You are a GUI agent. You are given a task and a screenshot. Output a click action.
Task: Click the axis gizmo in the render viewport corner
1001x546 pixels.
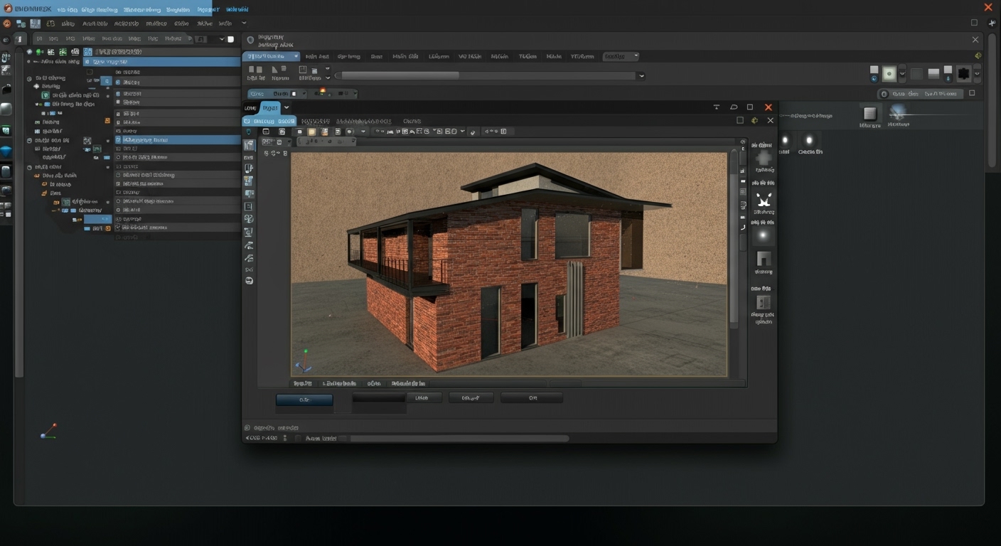pyautogui.click(x=304, y=361)
